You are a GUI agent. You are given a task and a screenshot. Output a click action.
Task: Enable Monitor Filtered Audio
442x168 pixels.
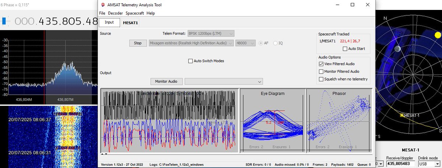tap(321, 72)
